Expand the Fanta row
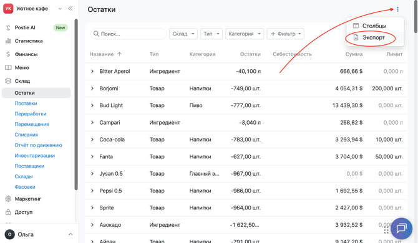 [92, 156]
